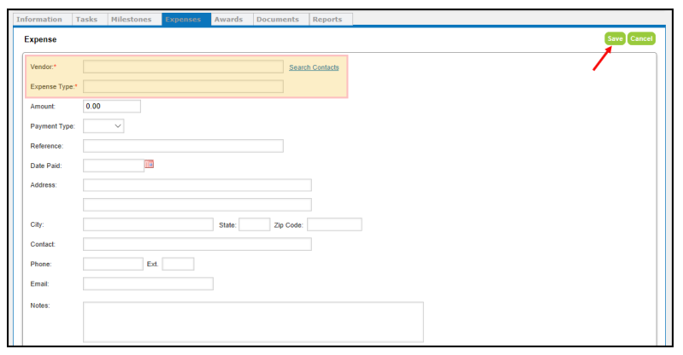
Task: Click into the Expense Type field
Action: point(184,86)
